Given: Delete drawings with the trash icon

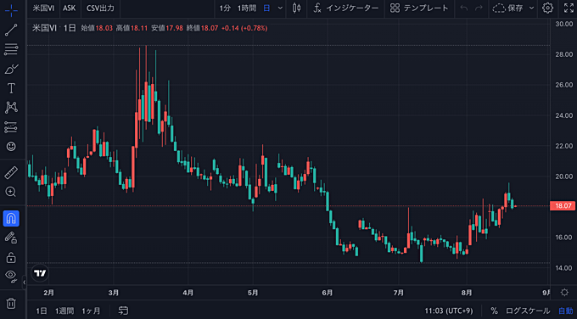Looking at the screenshot, I should click(x=11, y=304).
